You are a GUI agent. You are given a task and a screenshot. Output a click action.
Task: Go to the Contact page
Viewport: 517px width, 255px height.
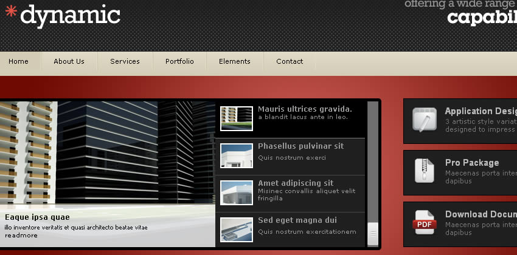click(290, 61)
